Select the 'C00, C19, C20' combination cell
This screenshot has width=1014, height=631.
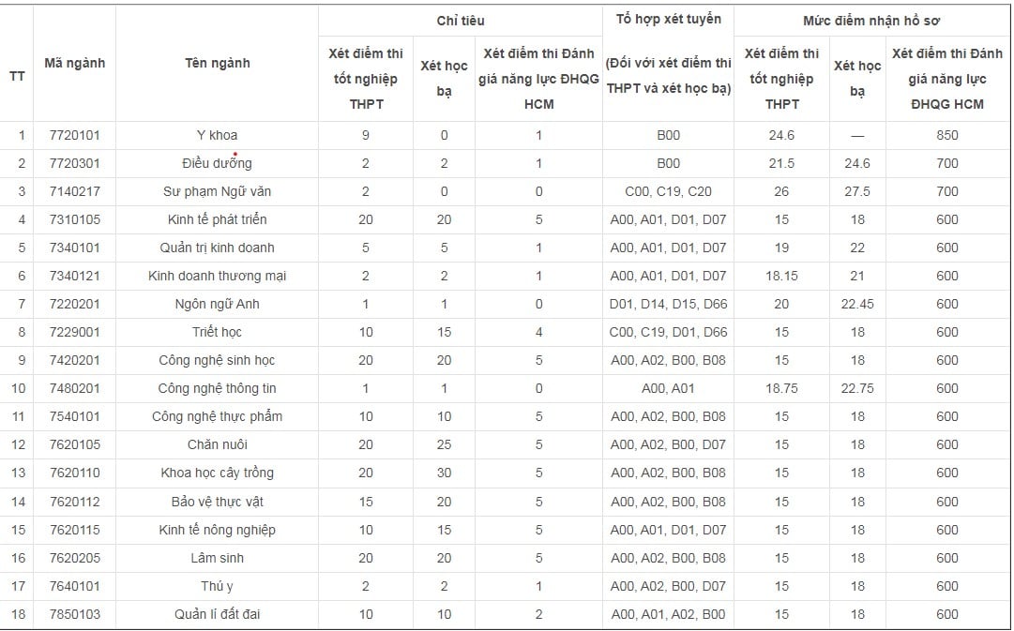pos(668,191)
